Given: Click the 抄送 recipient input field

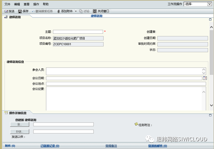Looking at the screenshot, I should pyautogui.click(x=64, y=132).
